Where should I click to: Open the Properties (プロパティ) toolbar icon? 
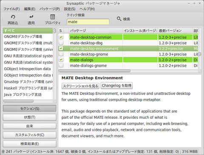pos(53,17)
